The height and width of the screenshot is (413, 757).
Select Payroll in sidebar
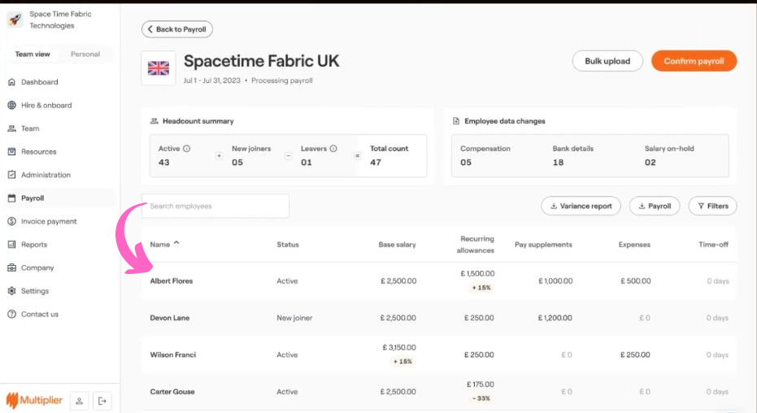pyautogui.click(x=33, y=198)
